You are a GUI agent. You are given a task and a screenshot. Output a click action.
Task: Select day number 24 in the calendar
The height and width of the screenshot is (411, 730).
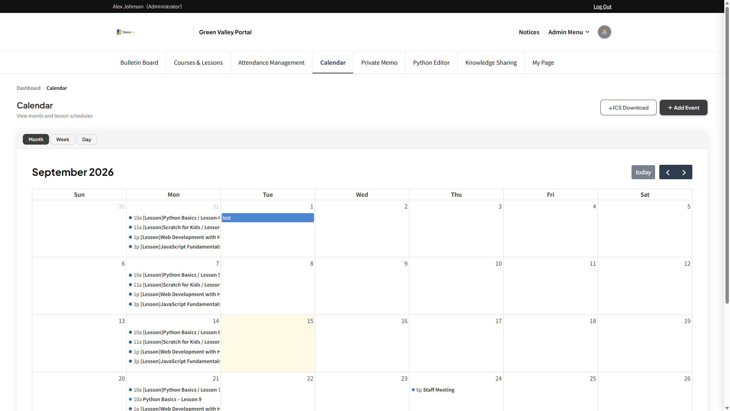(498, 378)
